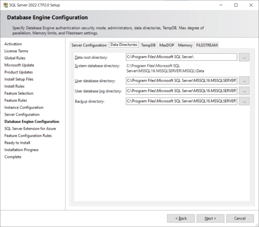
Task: Browse for the User database directory
Action: [244, 81]
